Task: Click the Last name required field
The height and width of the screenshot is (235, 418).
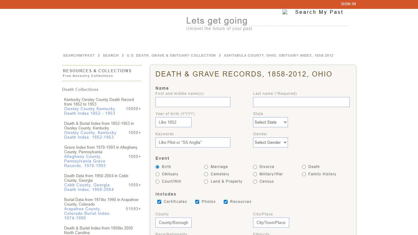Action: (x=301, y=102)
